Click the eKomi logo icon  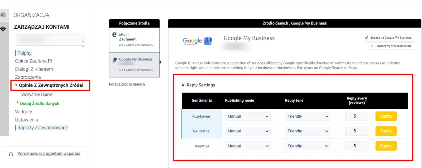(x=114, y=35)
